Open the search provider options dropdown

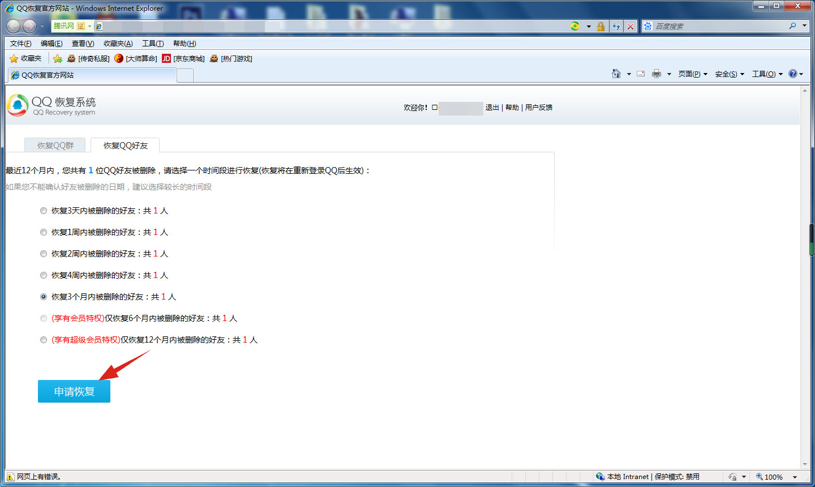(804, 26)
